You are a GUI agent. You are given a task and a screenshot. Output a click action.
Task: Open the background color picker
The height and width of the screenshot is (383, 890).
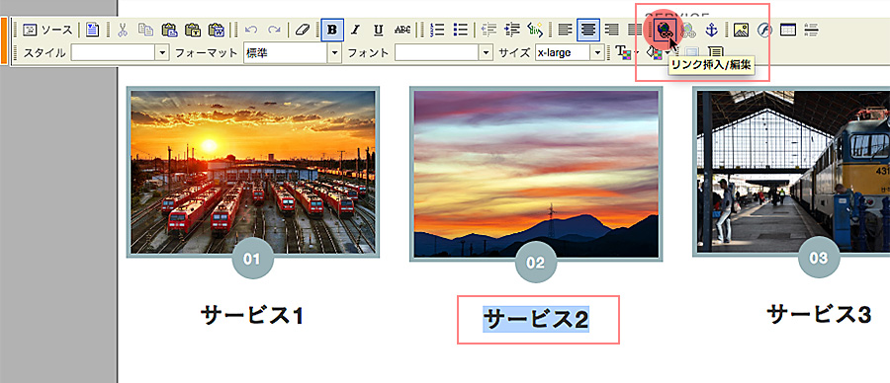(658, 53)
